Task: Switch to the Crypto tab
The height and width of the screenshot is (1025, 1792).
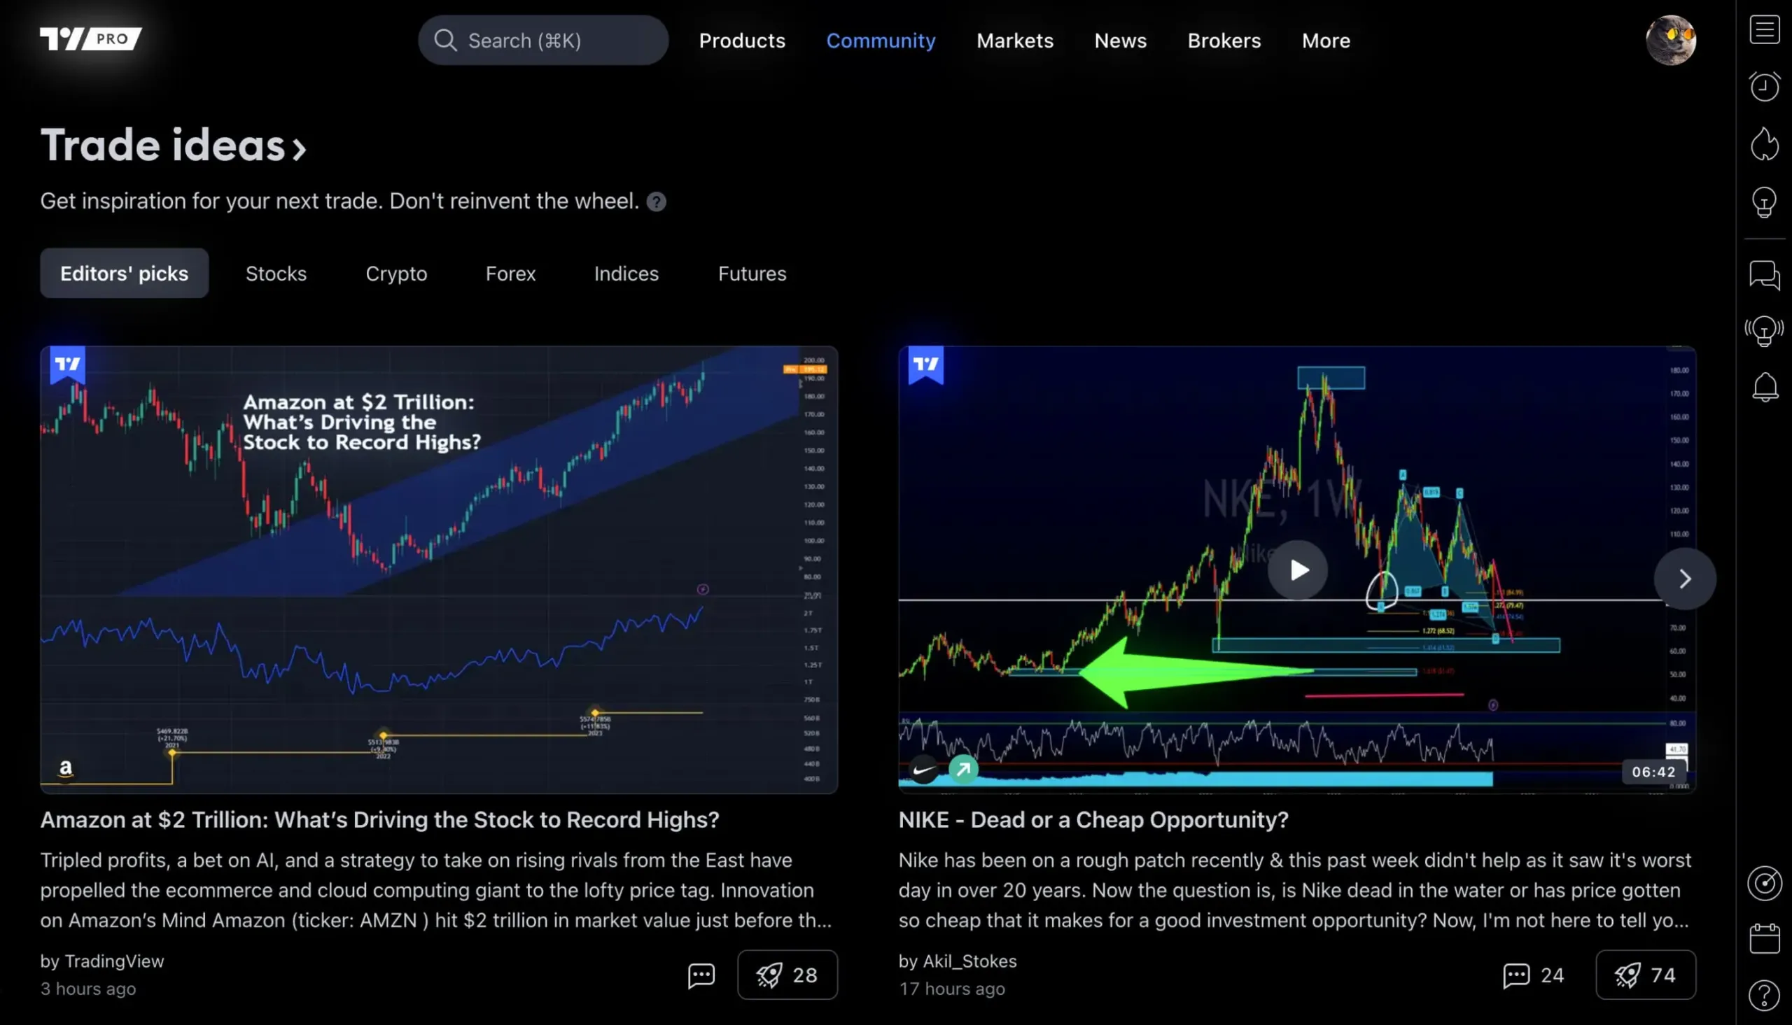Action: (x=395, y=274)
